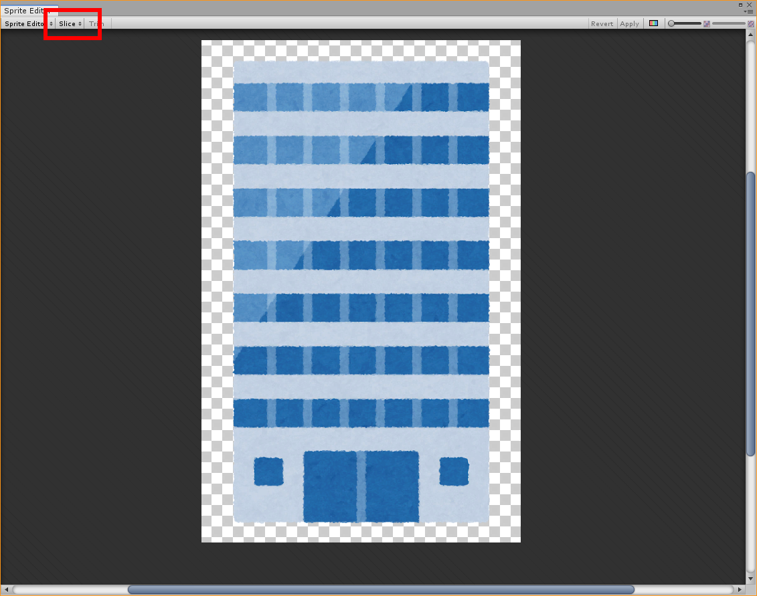Open the Slice dropdown menu

(70, 23)
